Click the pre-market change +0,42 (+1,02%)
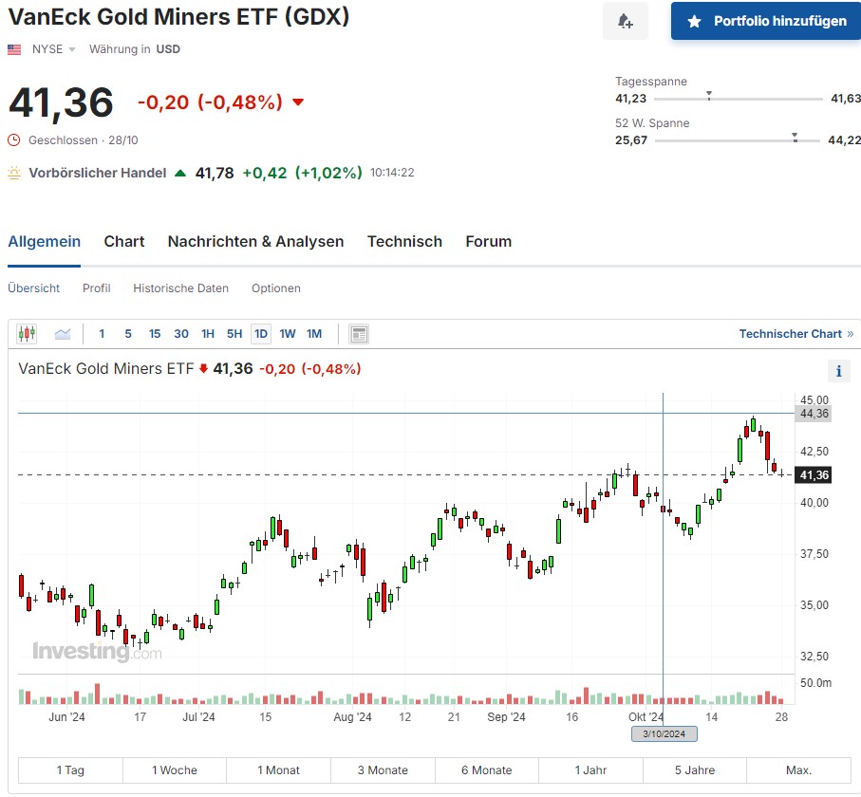This screenshot has width=861, height=797. [303, 173]
